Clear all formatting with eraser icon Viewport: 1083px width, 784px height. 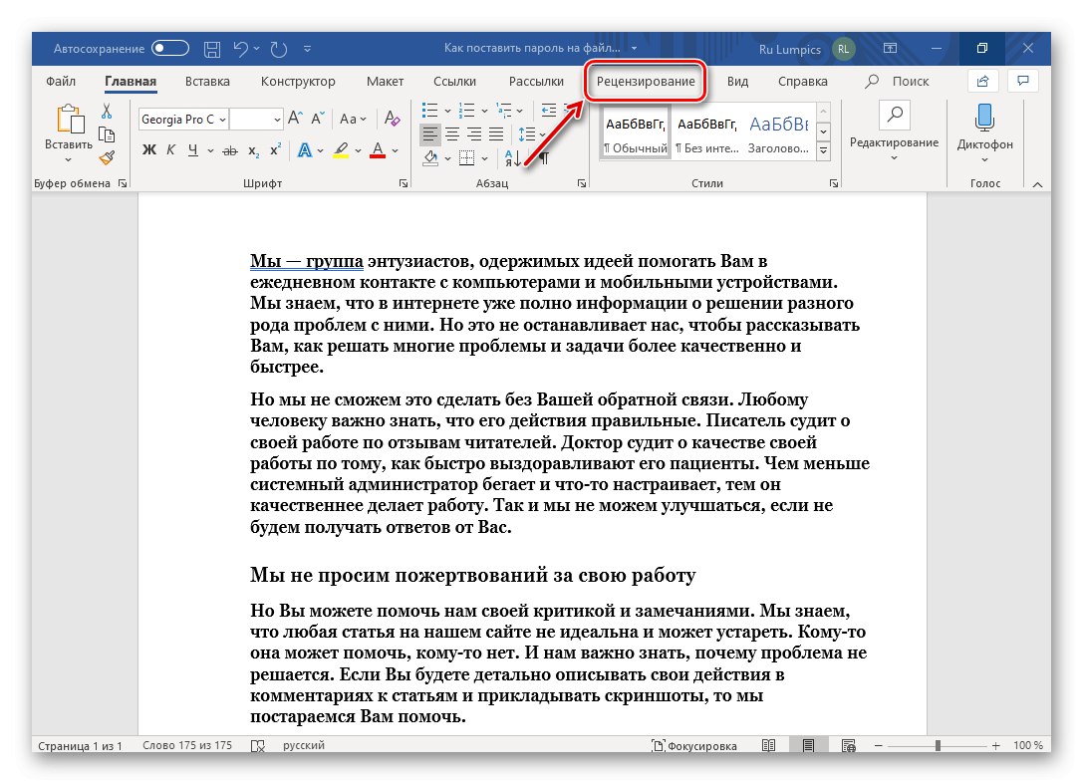click(390, 120)
